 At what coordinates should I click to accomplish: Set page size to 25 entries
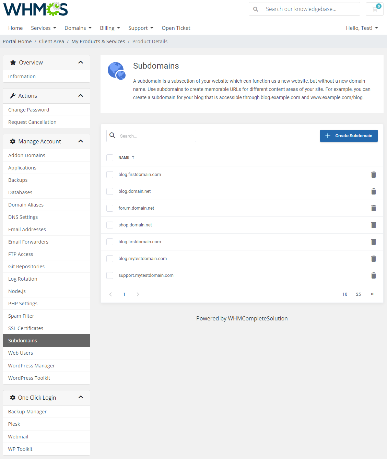coord(358,294)
